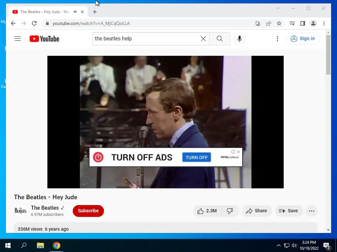Go to the YouTube home logo
This screenshot has width=337, height=252.
44,39
